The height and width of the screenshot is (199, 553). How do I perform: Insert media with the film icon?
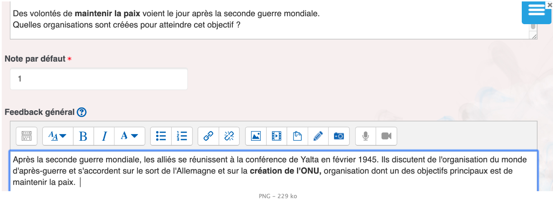(276, 136)
